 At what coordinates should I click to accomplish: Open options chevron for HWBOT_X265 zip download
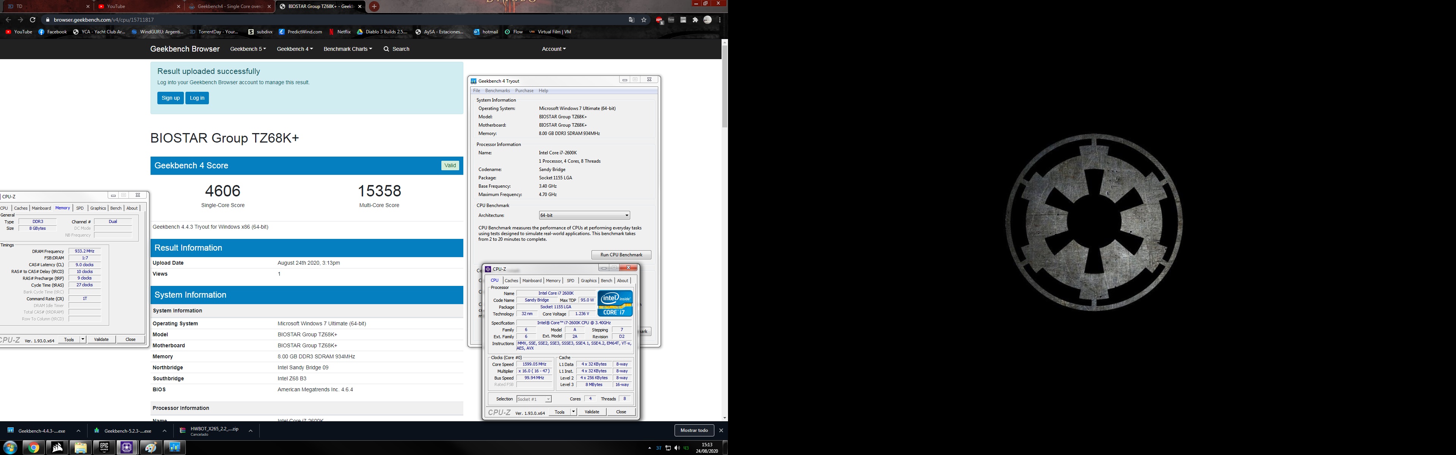250,431
